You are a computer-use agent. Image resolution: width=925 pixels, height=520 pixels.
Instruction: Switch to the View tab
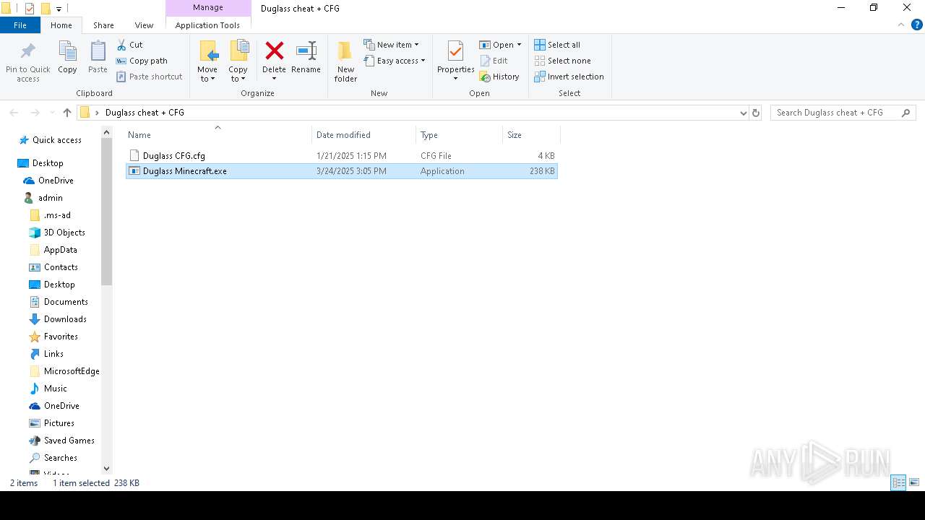point(145,25)
